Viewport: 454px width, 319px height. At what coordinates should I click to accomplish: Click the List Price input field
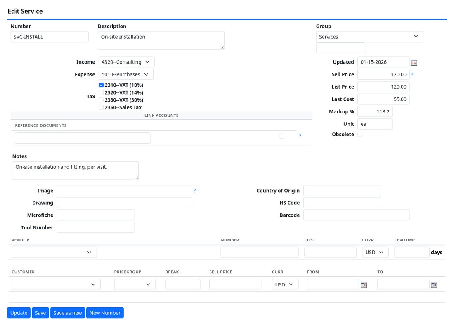click(x=383, y=87)
